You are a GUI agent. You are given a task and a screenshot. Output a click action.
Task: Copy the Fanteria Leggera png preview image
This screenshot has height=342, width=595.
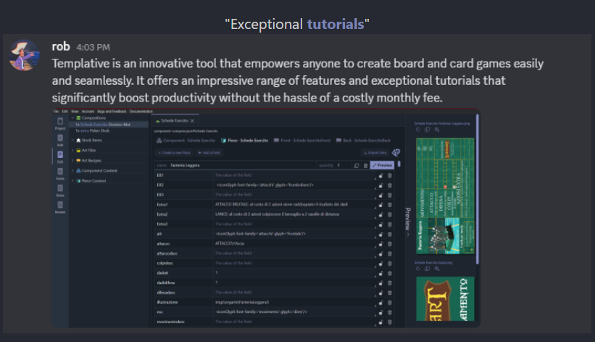pyautogui.click(x=428, y=130)
